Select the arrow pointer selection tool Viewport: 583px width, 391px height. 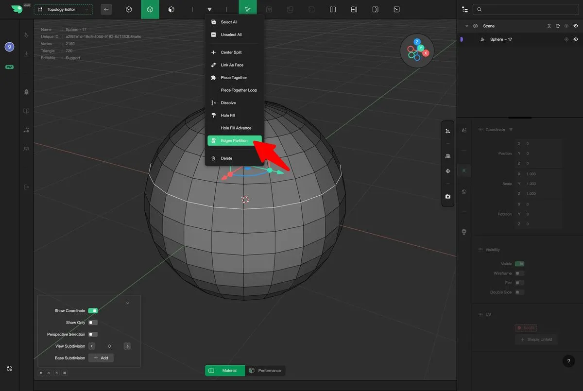[248, 9]
